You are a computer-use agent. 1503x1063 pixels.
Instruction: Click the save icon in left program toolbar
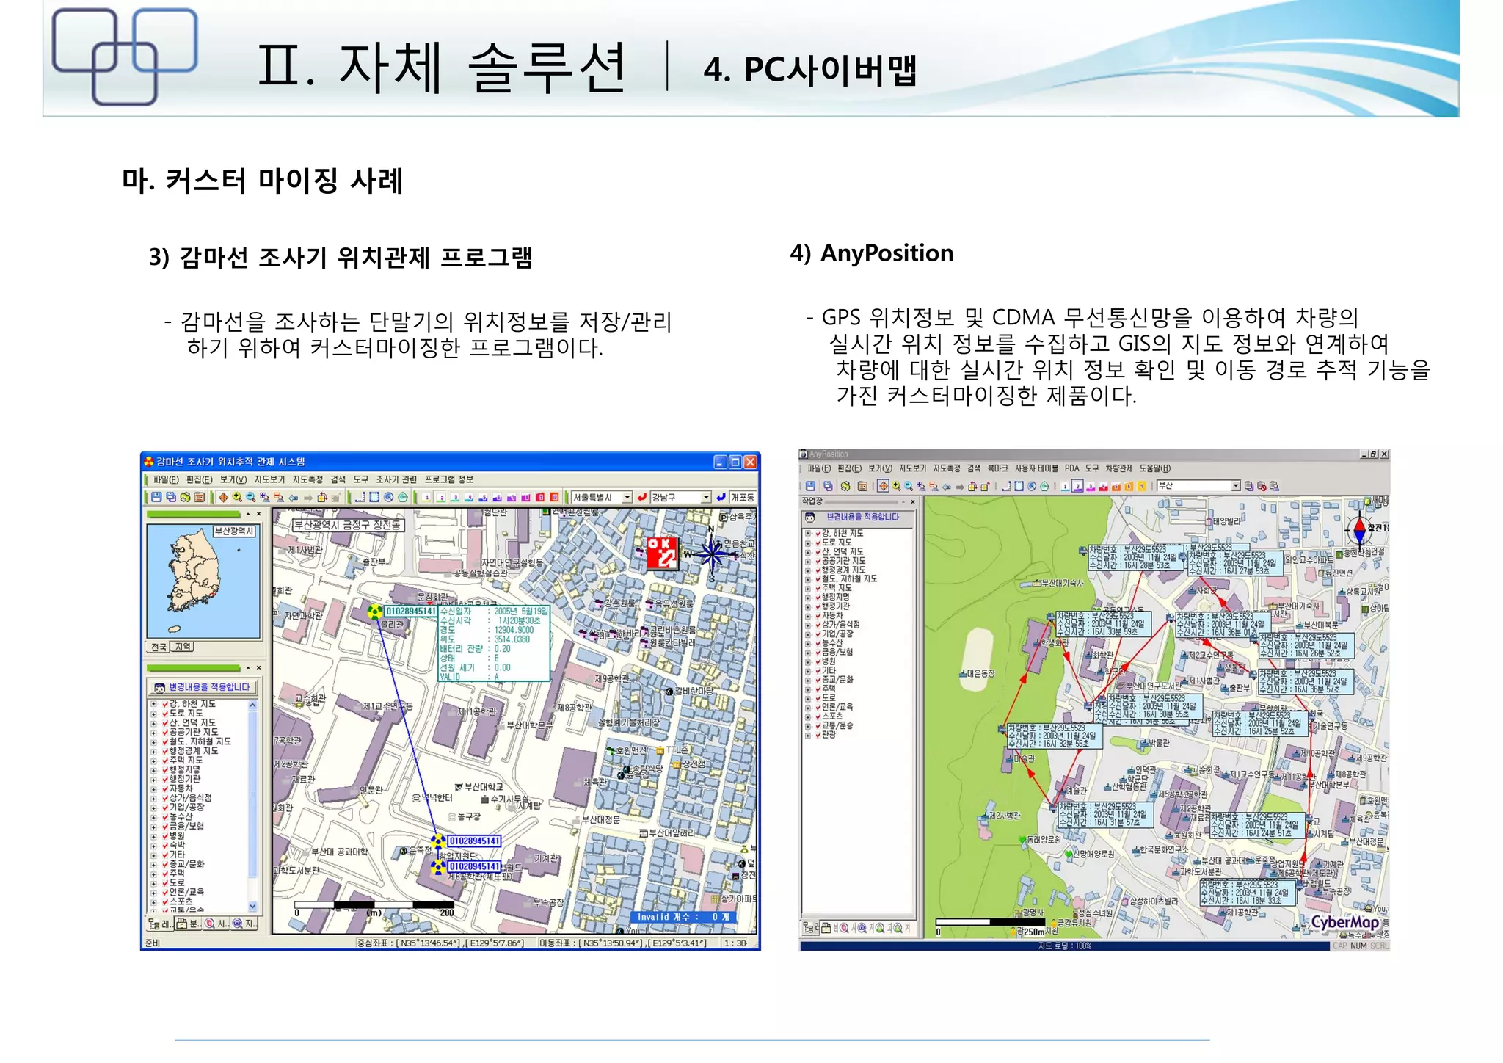tap(156, 497)
